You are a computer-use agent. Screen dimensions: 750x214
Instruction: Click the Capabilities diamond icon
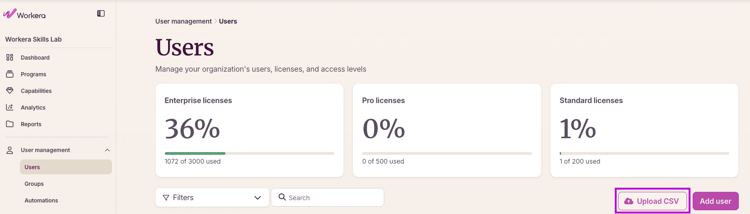[10, 91]
